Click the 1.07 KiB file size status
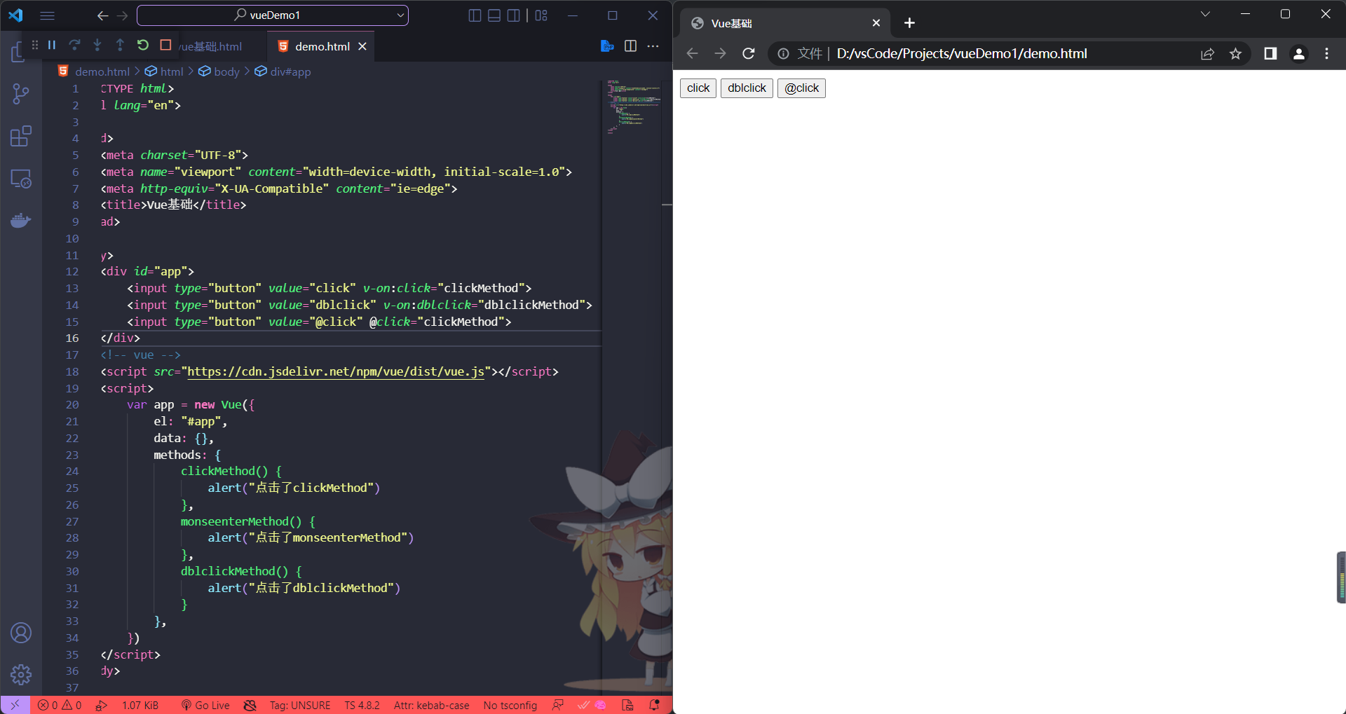Screen dimensions: 1346x714 [140, 705]
